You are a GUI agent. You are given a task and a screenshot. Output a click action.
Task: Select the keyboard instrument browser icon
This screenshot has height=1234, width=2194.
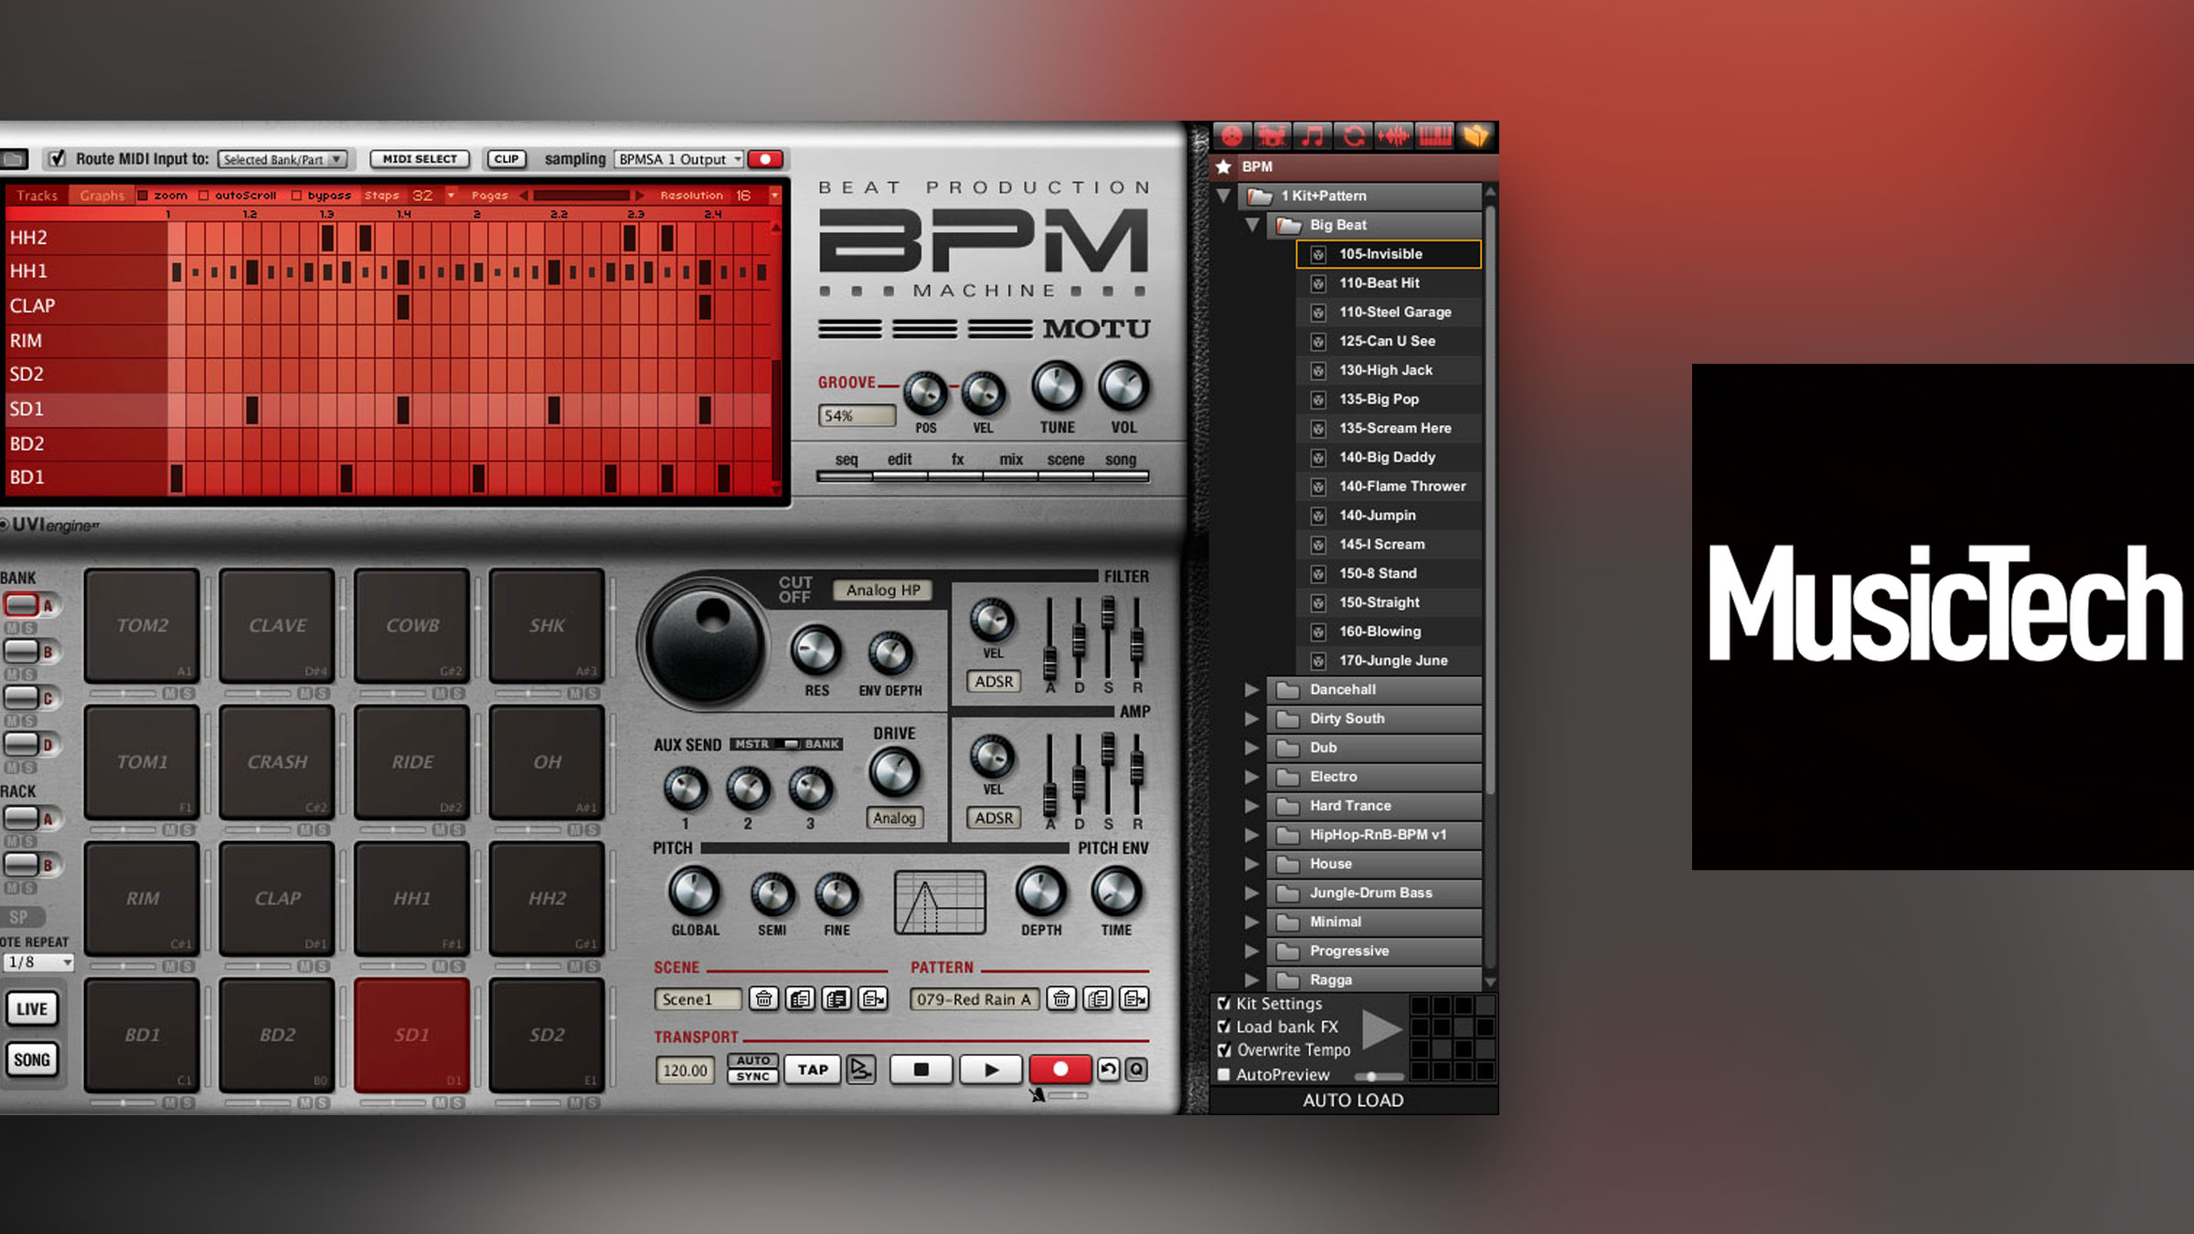coord(1433,135)
